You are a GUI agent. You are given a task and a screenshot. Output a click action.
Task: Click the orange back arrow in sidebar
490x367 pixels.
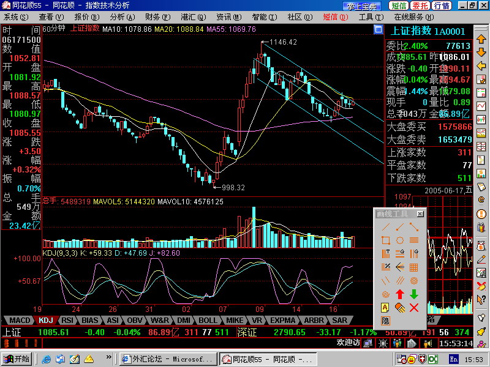click(481, 66)
